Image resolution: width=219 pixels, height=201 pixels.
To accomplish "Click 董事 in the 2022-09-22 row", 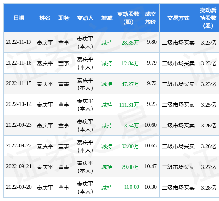I will [x=64, y=146].
